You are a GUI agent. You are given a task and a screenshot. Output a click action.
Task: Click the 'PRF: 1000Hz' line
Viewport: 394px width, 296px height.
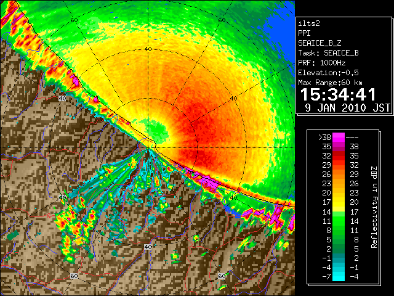[322, 63]
